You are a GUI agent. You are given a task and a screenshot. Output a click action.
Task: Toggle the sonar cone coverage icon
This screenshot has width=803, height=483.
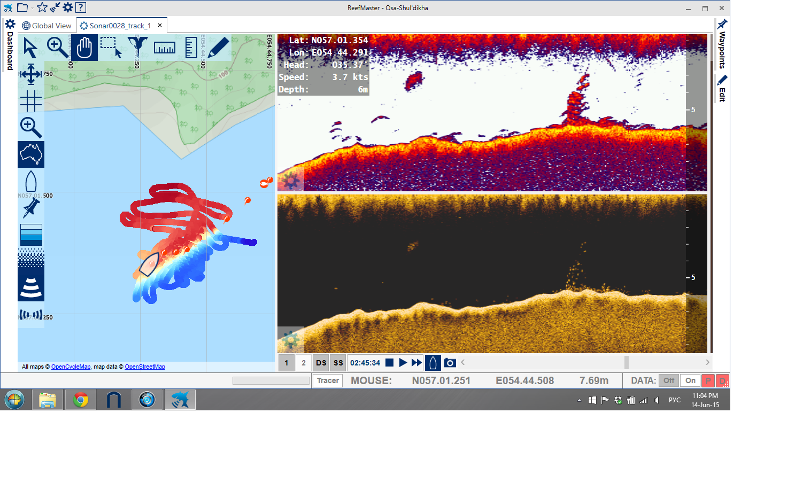[31, 288]
